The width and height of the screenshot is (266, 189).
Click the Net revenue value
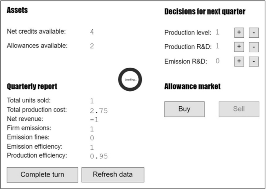click(94, 120)
